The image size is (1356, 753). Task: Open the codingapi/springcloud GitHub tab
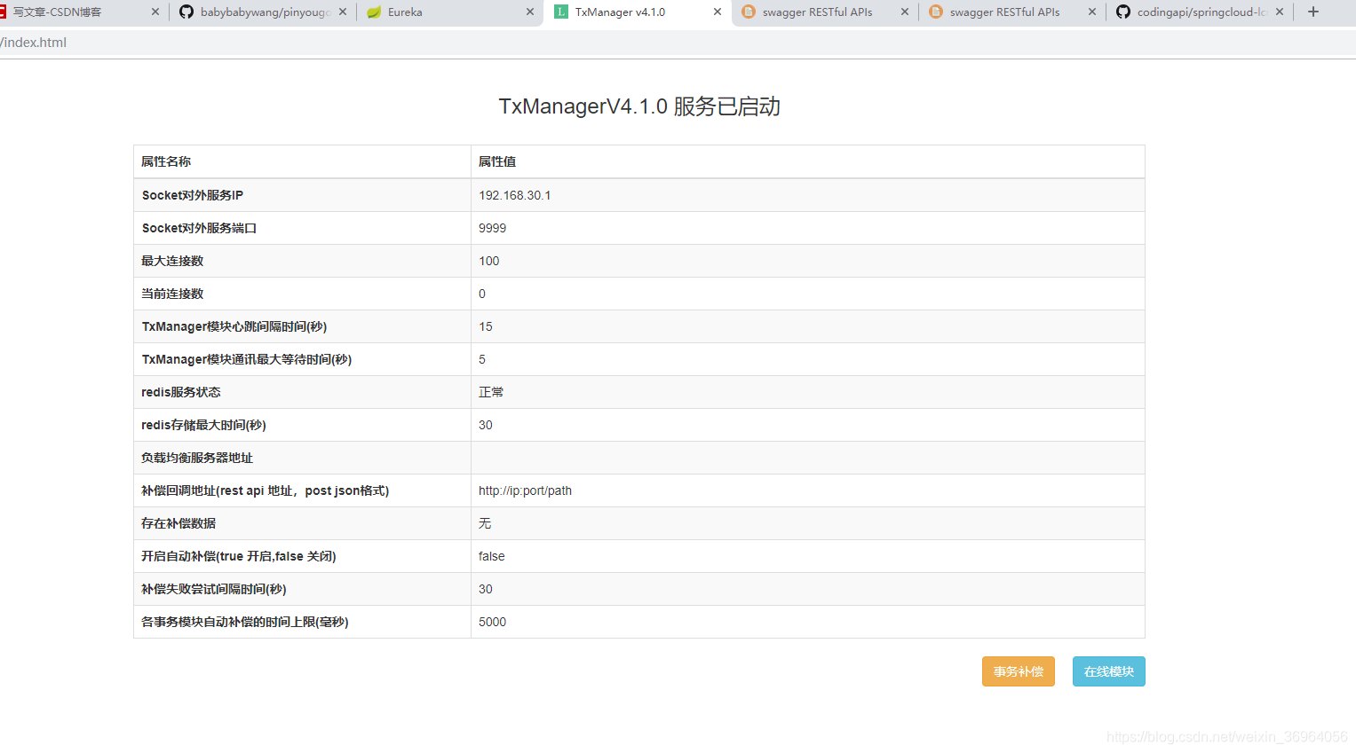point(1201,12)
